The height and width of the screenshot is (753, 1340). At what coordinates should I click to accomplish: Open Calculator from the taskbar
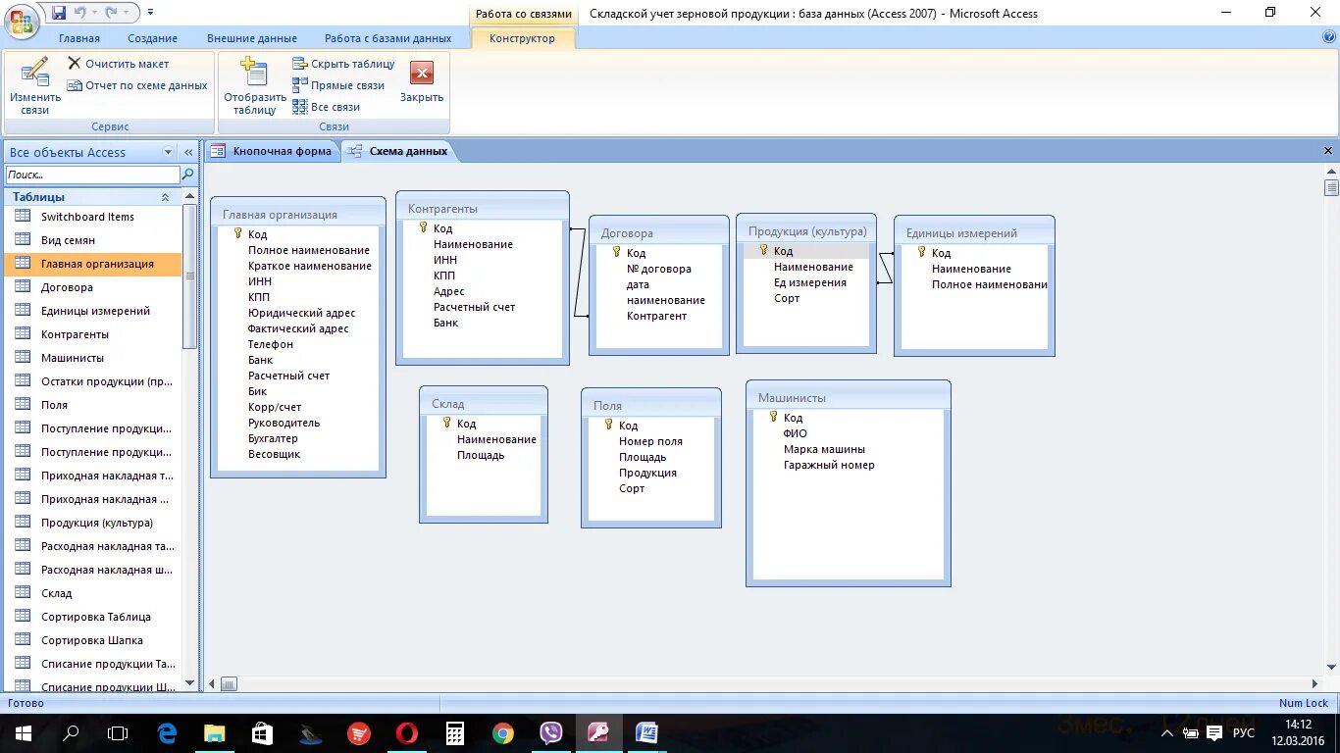tap(454, 733)
